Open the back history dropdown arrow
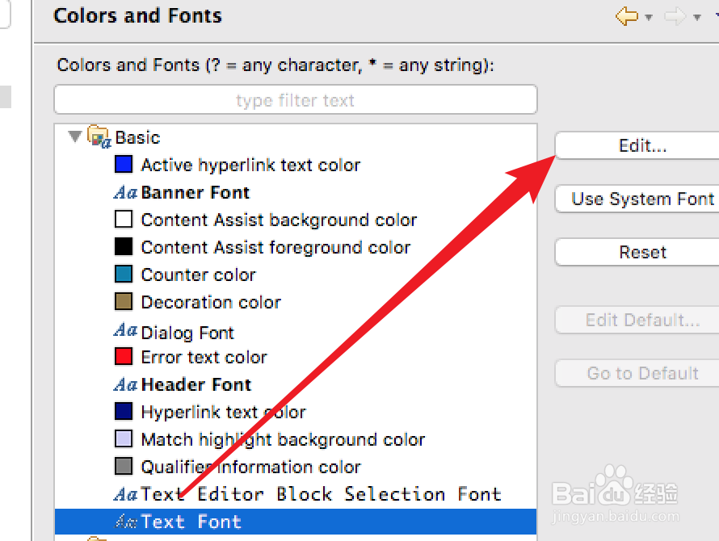This screenshot has height=541, width=719. coord(649,17)
